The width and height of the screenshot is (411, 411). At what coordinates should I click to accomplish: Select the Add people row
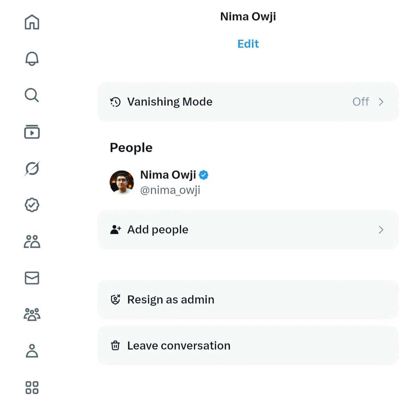[158, 229]
